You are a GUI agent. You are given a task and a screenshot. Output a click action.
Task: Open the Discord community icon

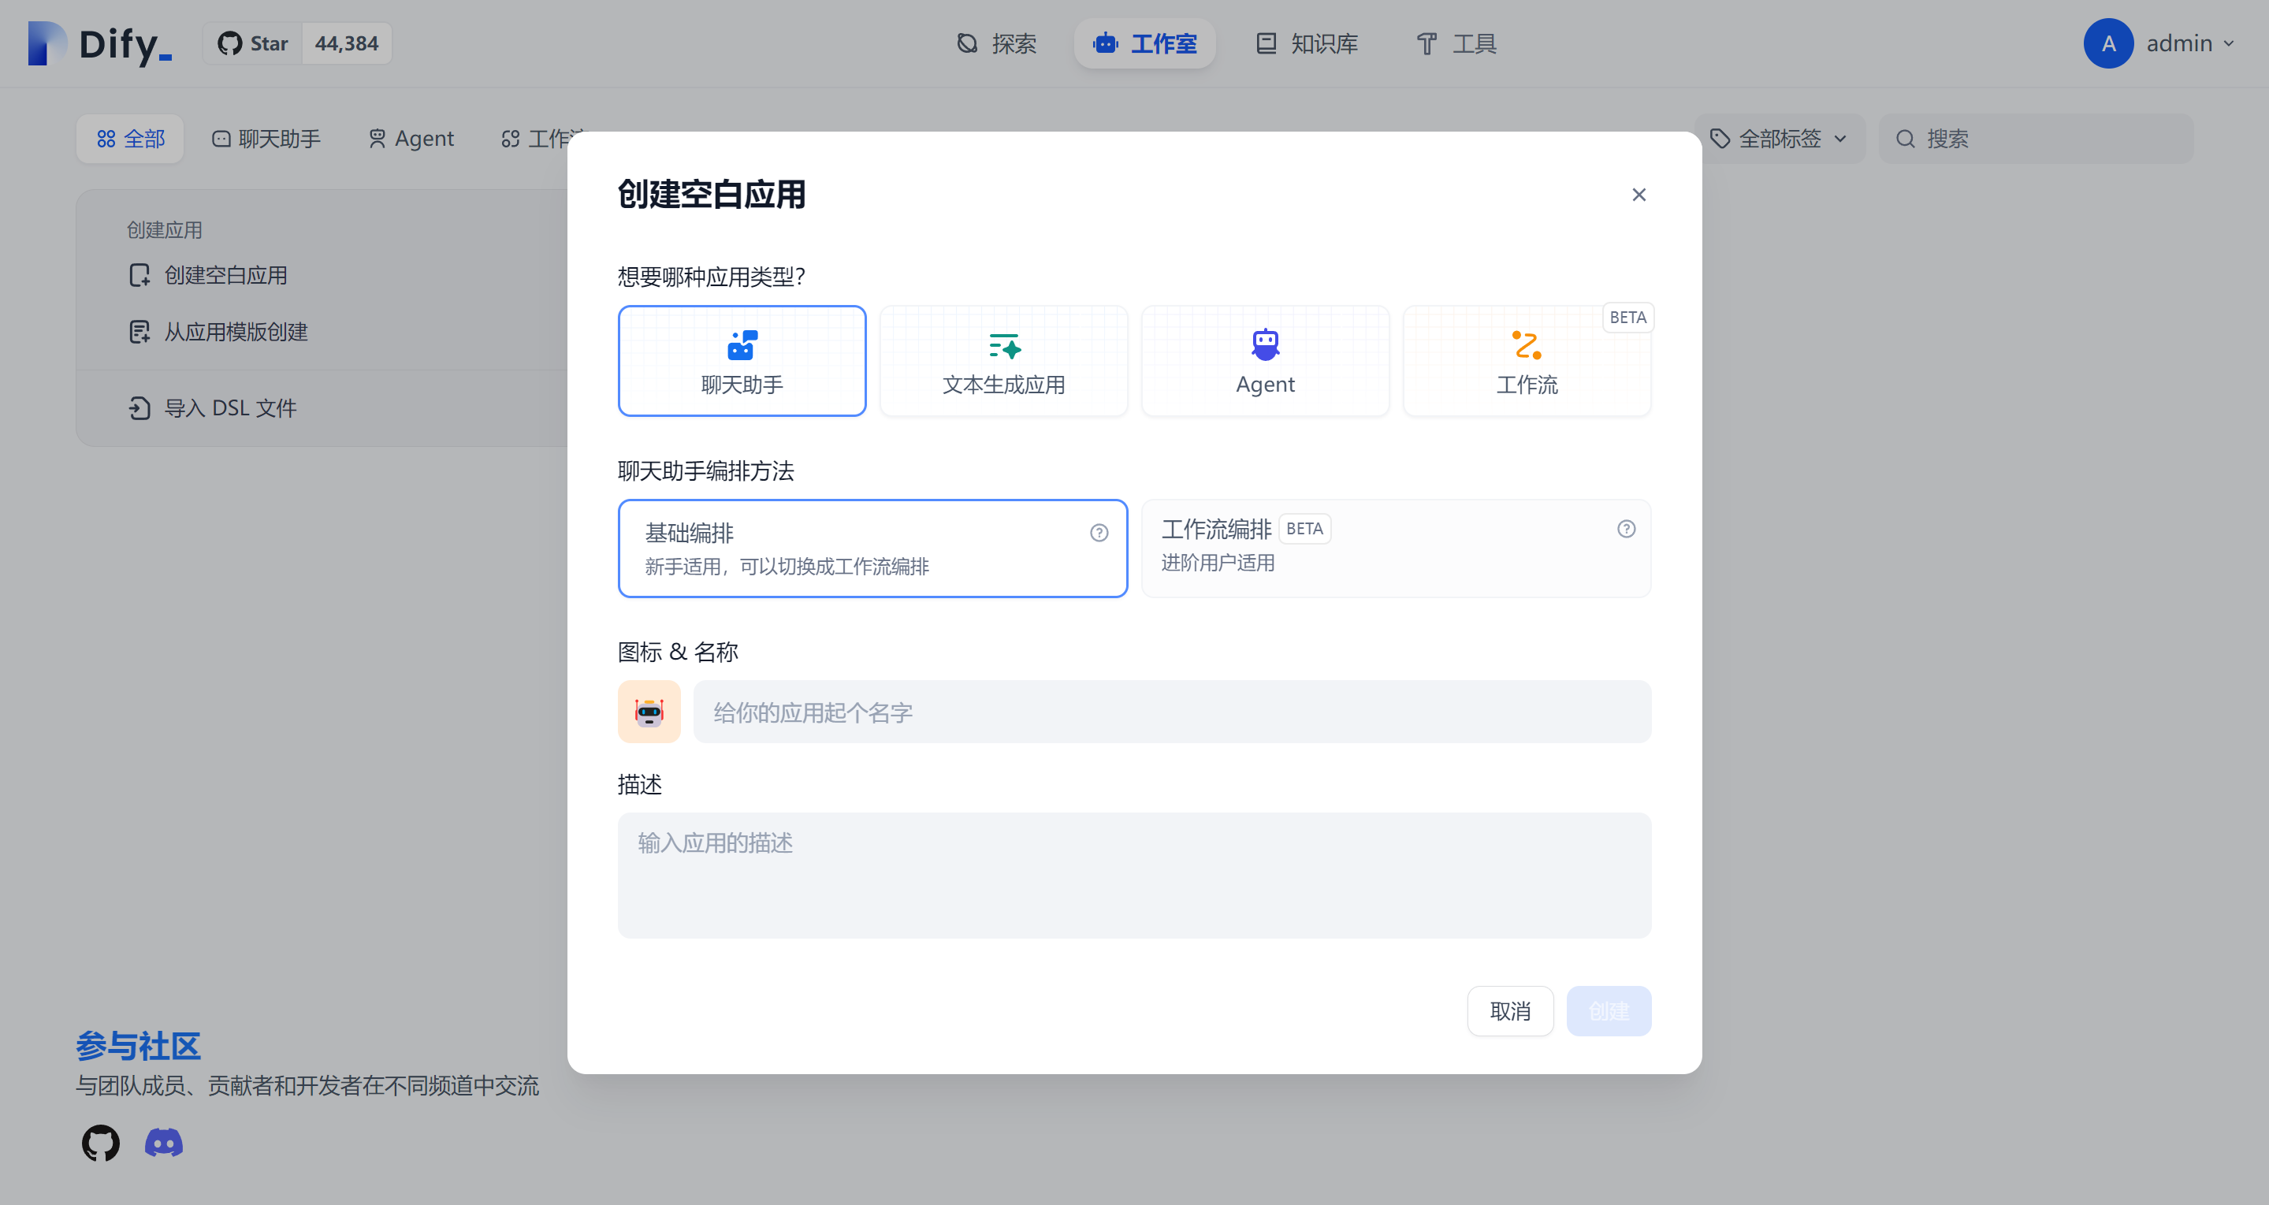click(164, 1143)
